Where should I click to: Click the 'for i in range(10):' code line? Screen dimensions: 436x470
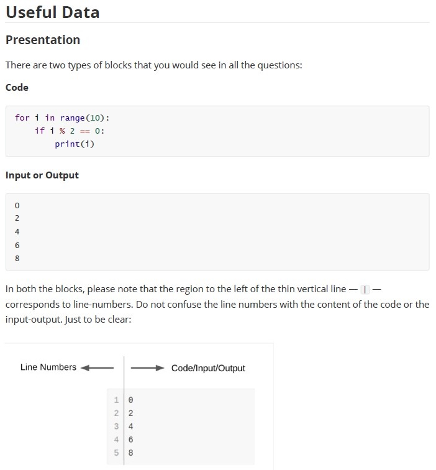click(62, 118)
